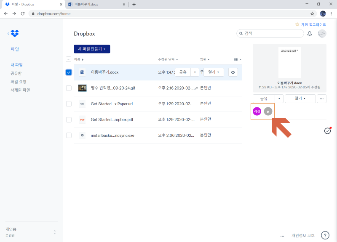This screenshot has height=242, width=337.
Task: Open the footer ellipsis menu beside 개인정보 보호
Action: tap(282, 236)
